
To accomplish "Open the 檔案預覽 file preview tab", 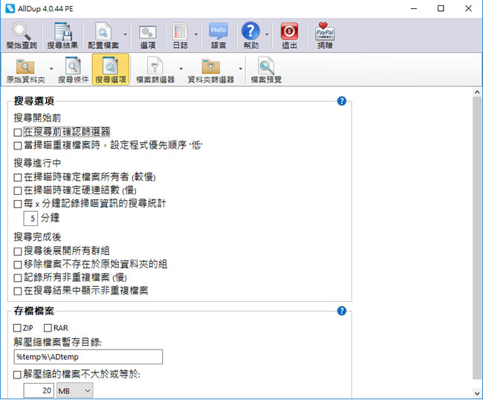I will tap(266, 70).
